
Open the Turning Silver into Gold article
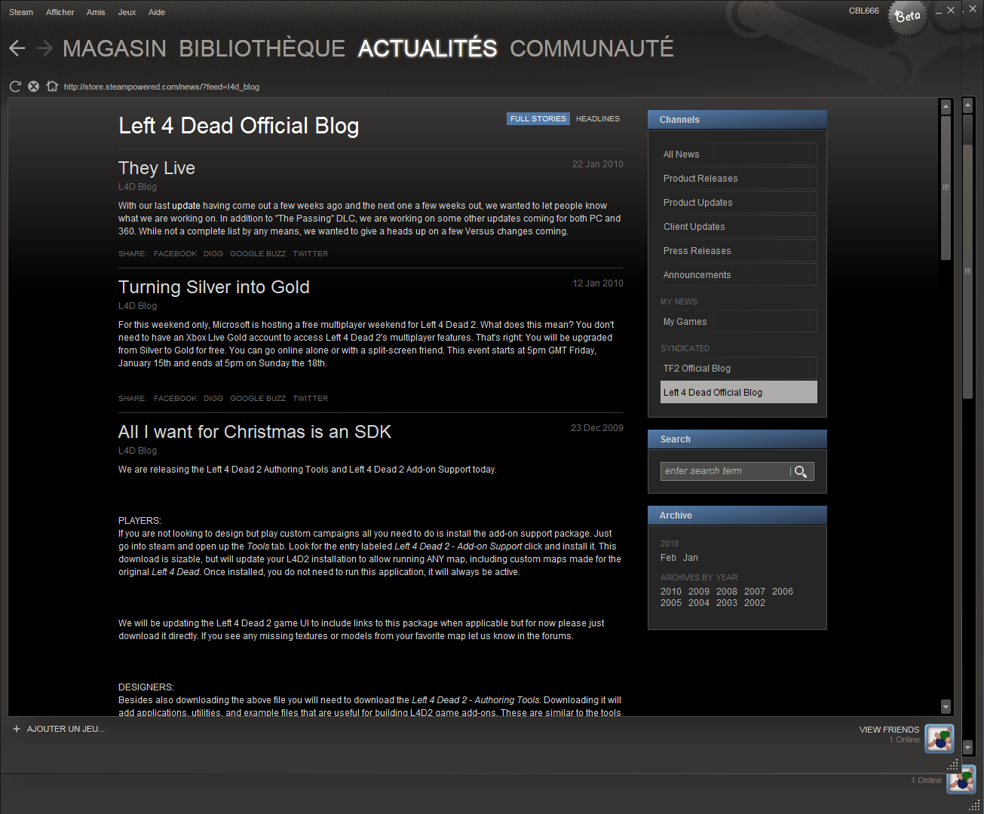pos(214,287)
